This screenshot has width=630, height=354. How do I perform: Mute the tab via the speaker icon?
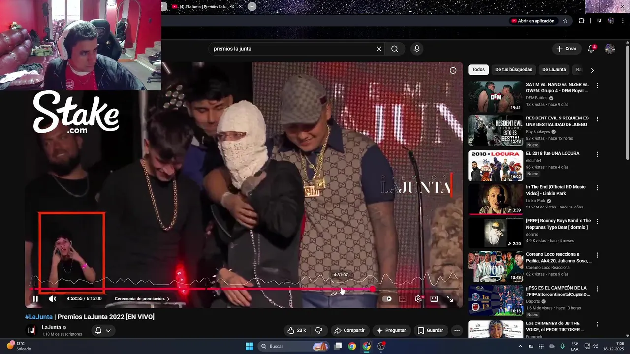pyautogui.click(x=232, y=6)
